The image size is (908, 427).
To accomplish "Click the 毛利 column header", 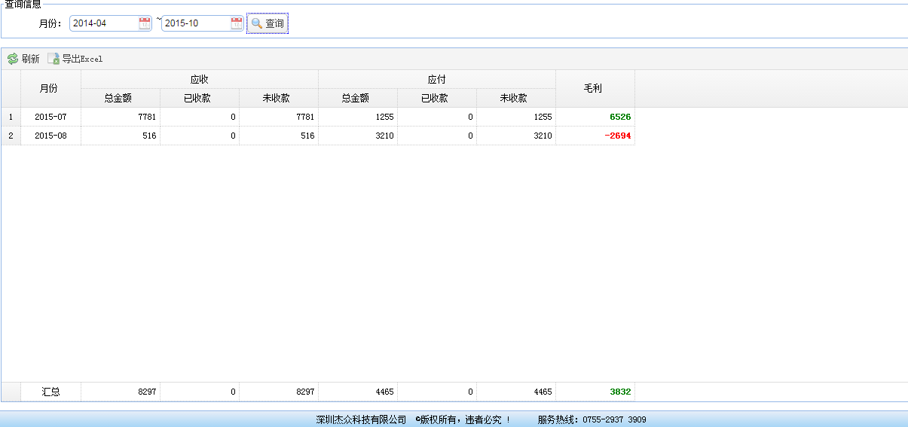I will [x=593, y=88].
